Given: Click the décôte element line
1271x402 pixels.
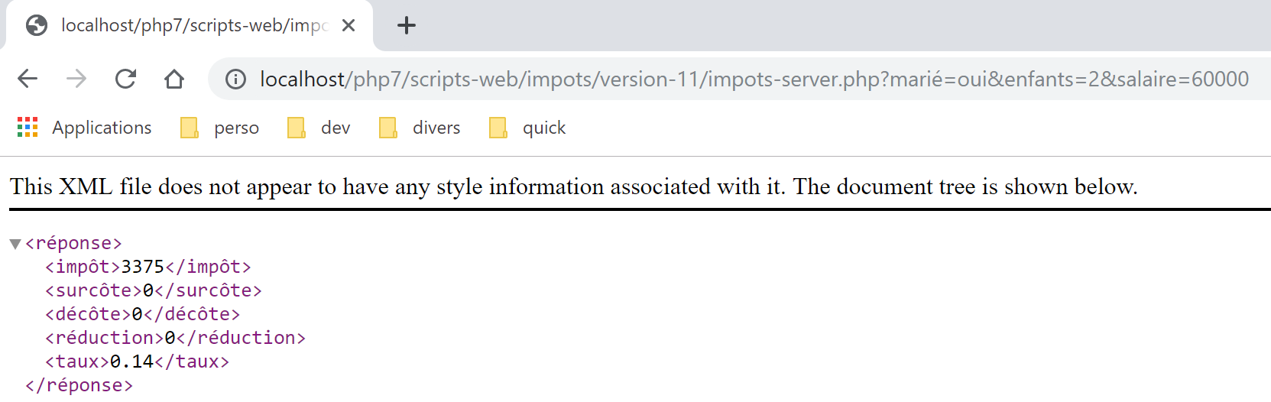Looking at the screenshot, I should pyautogui.click(x=143, y=314).
